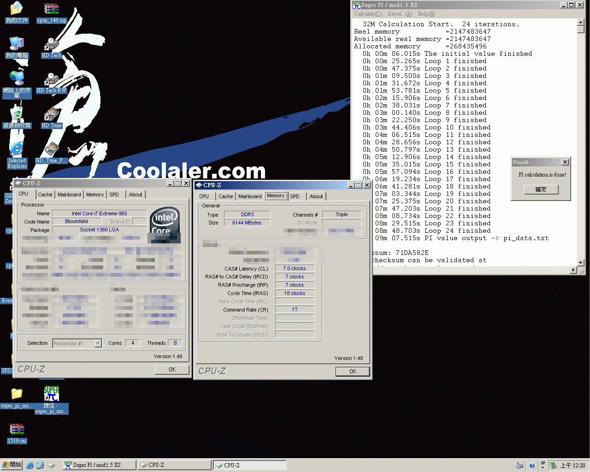This screenshot has height=472, width=590.
Task: Click the Threads value field
Action: click(x=175, y=343)
